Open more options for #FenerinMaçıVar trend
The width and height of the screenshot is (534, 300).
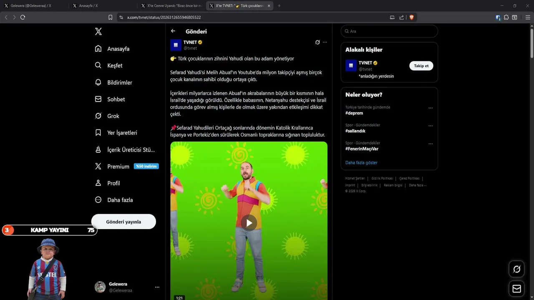pos(431,144)
